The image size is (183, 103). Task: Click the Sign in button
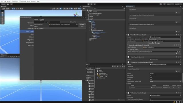[x=3, y=4]
